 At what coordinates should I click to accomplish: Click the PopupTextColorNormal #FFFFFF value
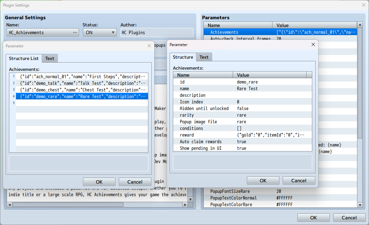[284, 198]
